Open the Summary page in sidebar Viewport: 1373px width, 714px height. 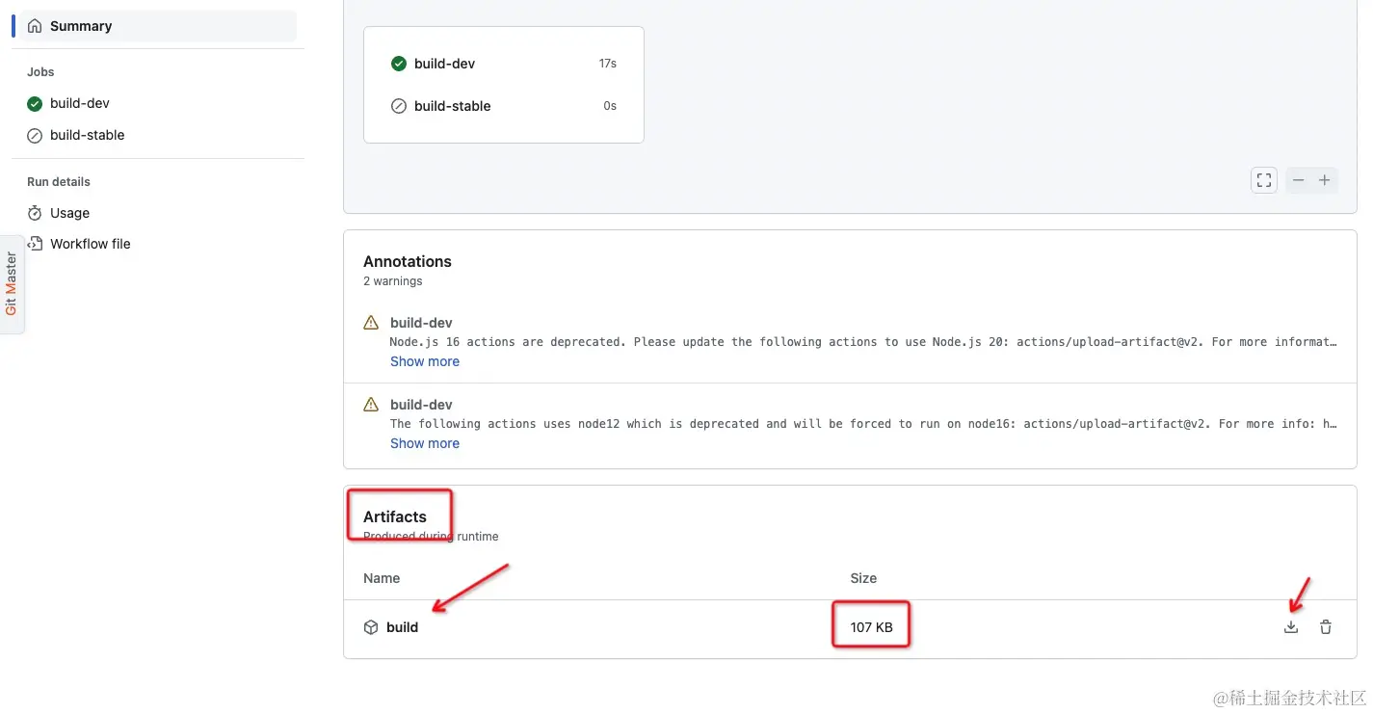[x=81, y=26]
